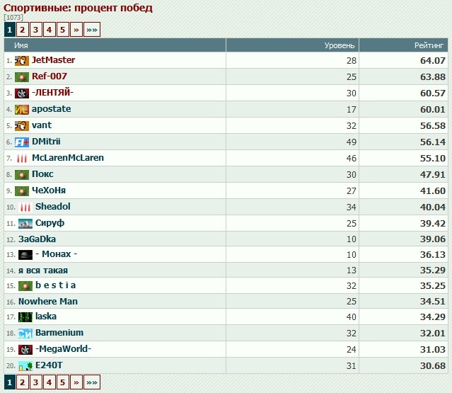Sort table by Уровень column header
This screenshot has width=452, height=393.
(340, 45)
